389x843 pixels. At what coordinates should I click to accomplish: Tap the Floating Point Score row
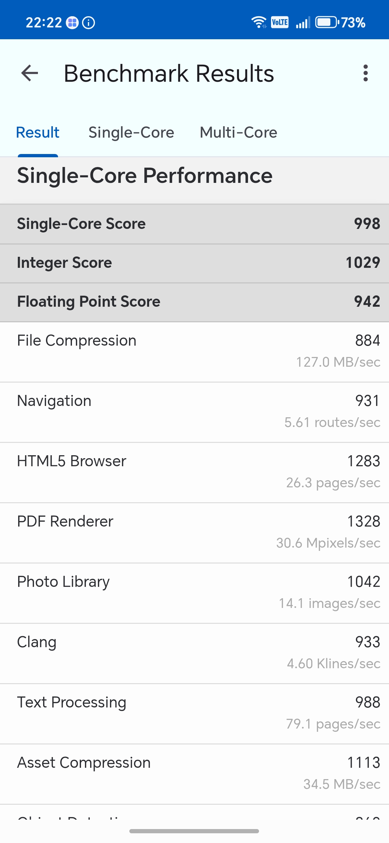click(194, 302)
